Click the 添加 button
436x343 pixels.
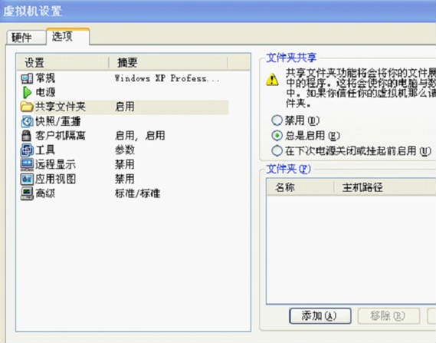point(320,315)
